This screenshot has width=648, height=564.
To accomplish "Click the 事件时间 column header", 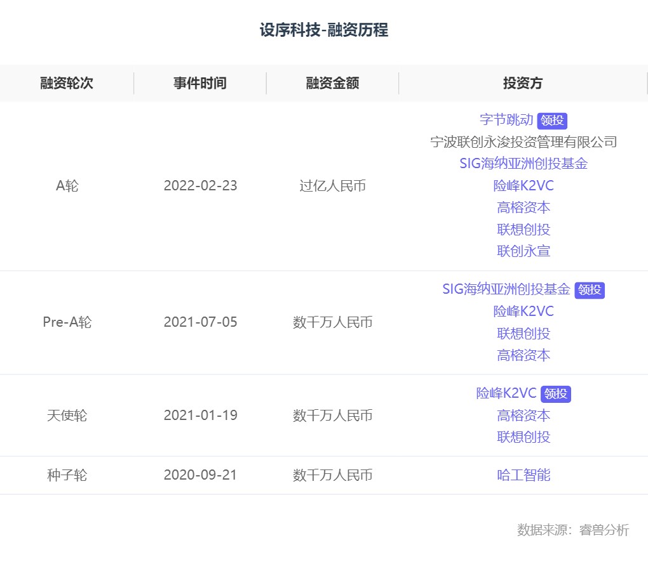I will click(200, 83).
